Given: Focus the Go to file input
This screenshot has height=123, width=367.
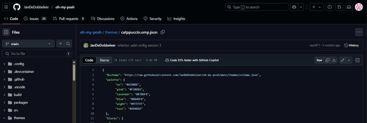Looking at the screenshot, I should (x=37, y=54).
